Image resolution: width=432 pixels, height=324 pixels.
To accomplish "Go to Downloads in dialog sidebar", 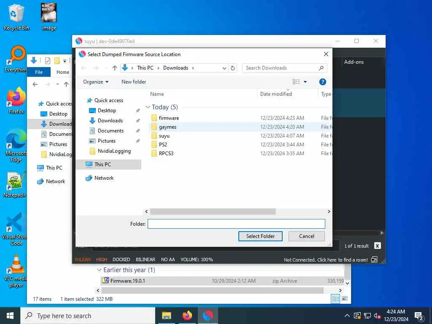I will [x=110, y=121].
